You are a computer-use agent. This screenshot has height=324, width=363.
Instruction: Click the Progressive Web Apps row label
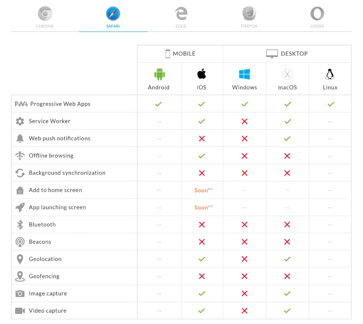(x=60, y=104)
